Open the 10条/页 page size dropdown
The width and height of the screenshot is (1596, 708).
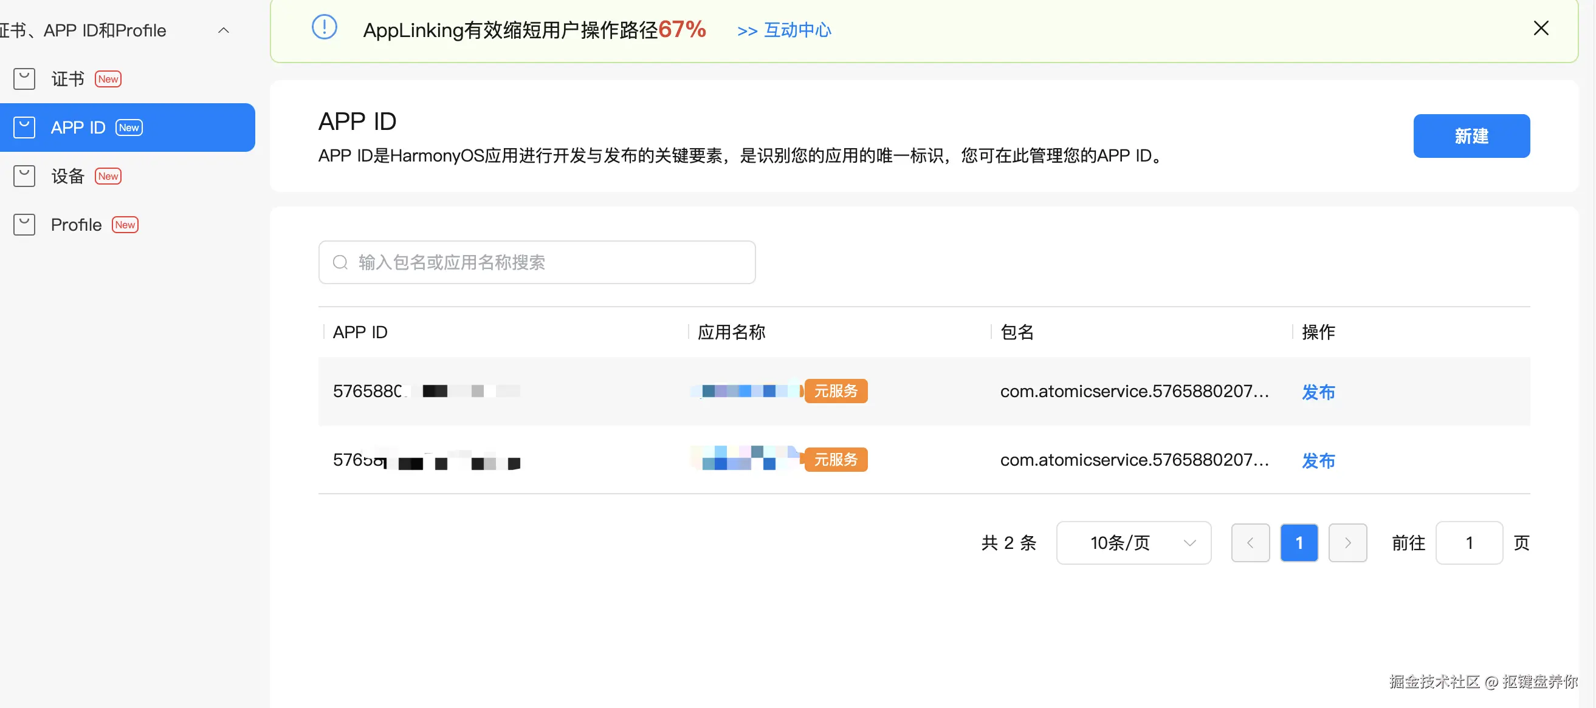click(x=1133, y=543)
